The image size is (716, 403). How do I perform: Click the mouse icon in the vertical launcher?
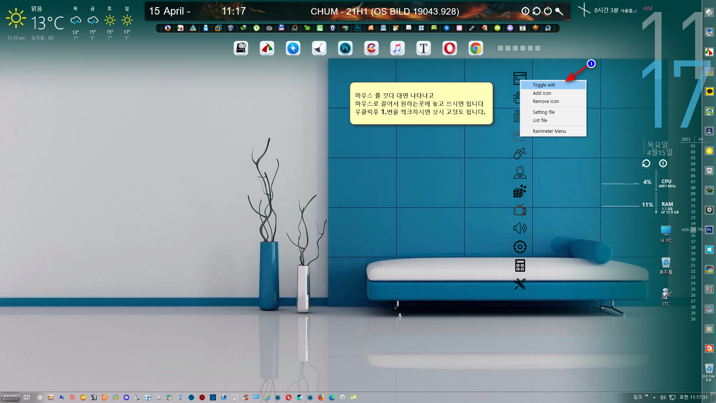tap(520, 153)
